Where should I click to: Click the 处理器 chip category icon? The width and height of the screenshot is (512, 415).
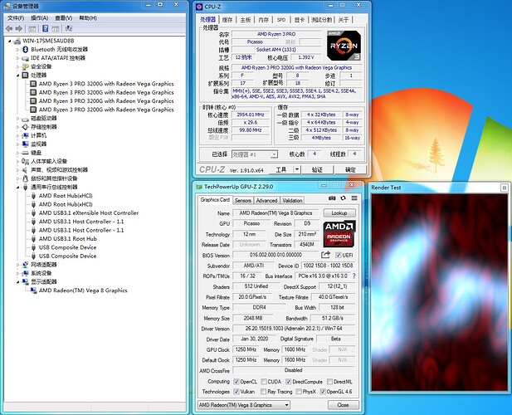[x=25, y=75]
